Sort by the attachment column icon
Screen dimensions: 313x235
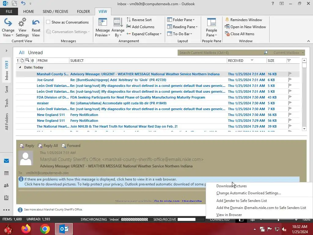tap(32, 60)
